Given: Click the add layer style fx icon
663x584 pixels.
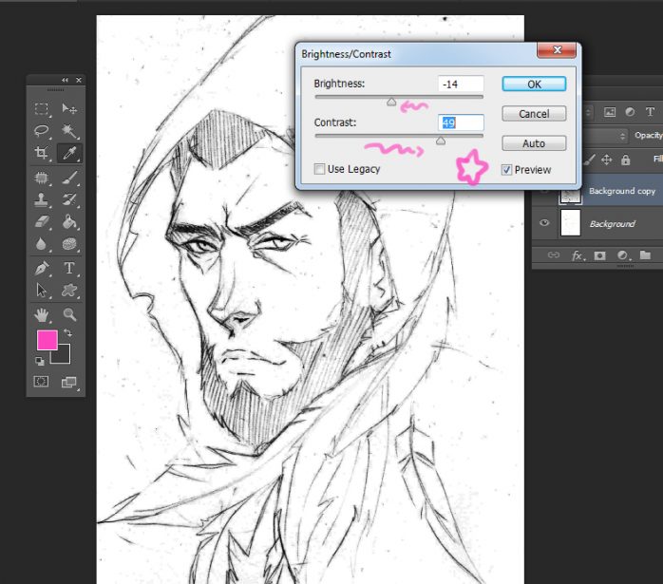Looking at the screenshot, I should coord(577,255).
